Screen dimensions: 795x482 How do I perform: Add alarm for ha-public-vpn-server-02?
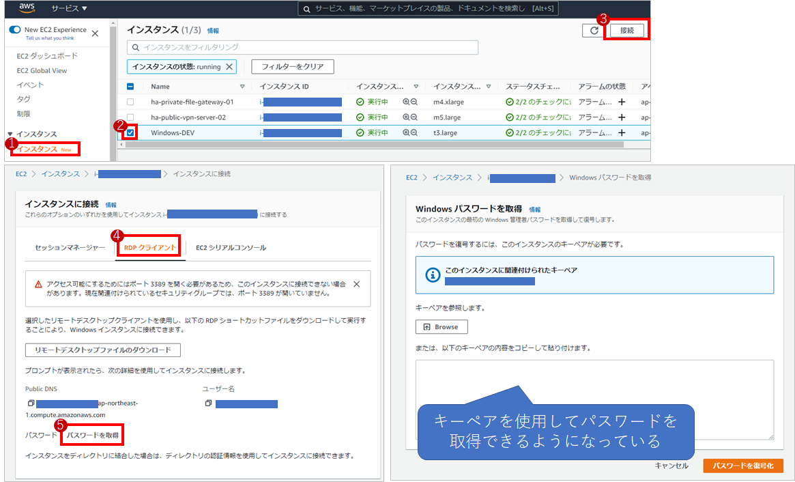[622, 117]
